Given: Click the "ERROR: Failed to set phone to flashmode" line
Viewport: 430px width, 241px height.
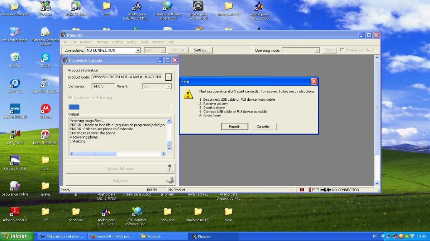Looking at the screenshot, I should [102, 129].
